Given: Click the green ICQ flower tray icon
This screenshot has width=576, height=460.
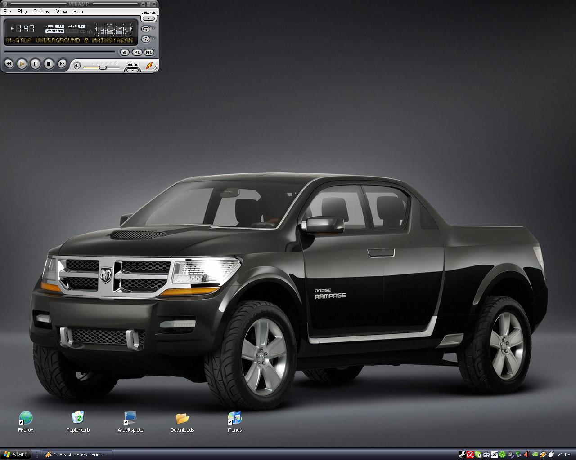Looking at the screenshot, I should click(x=502, y=455).
